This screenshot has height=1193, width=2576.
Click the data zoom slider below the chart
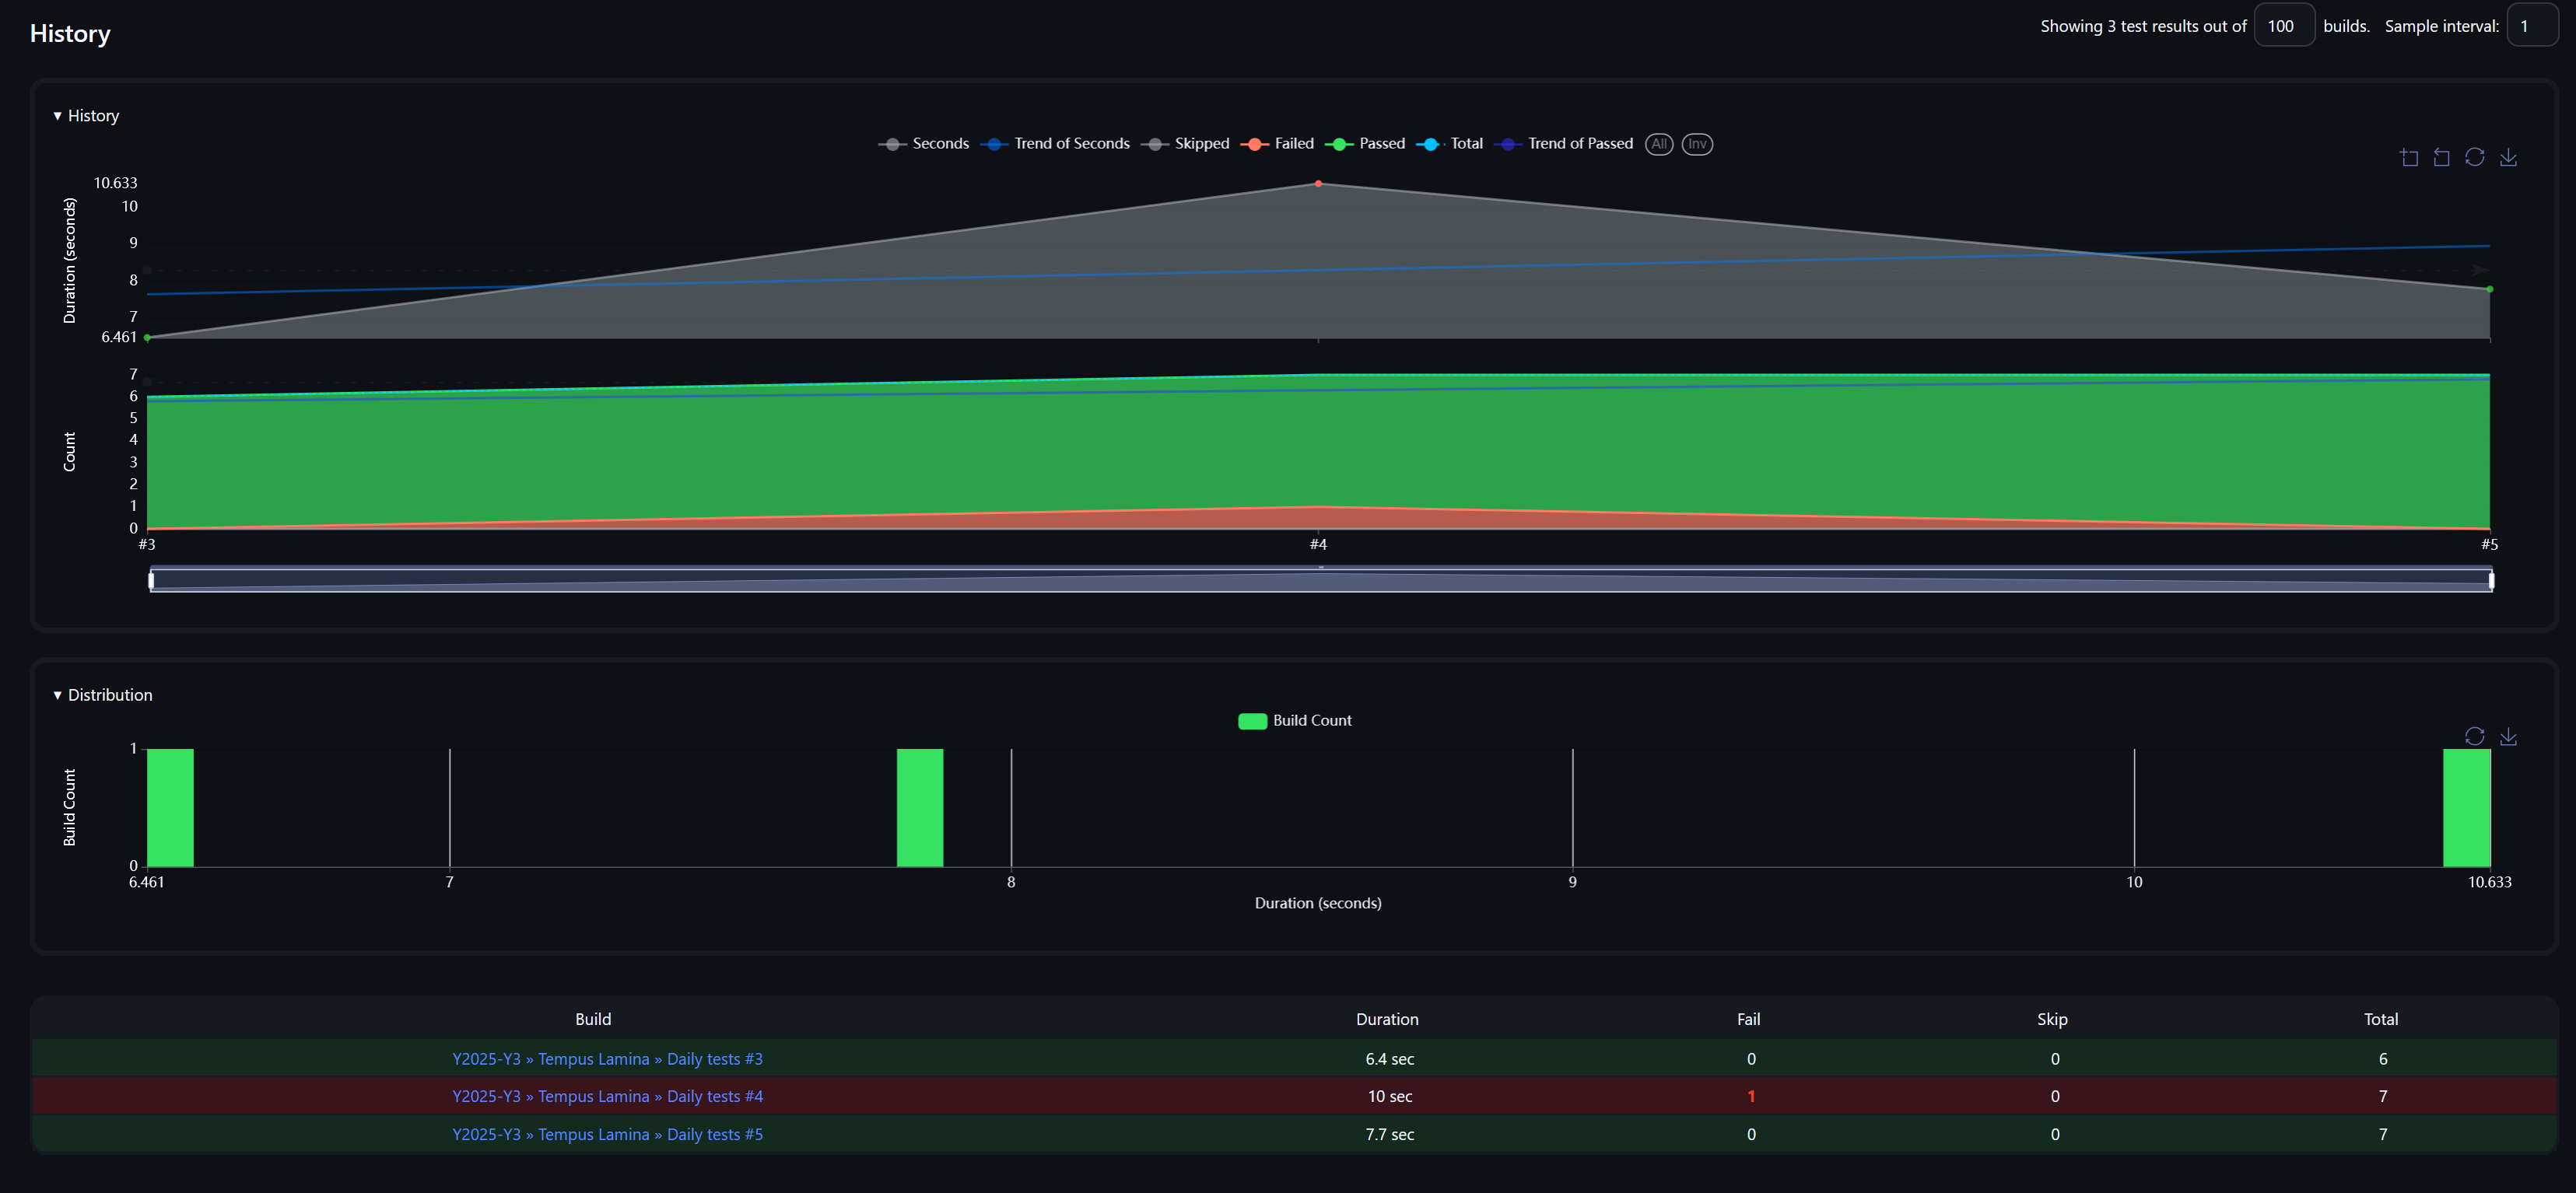click(1318, 578)
